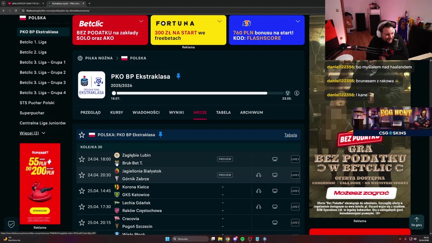This screenshot has height=243, width=432.
Task: Click TV icon for Lechia Gdańsk match
Action: (x=275, y=207)
